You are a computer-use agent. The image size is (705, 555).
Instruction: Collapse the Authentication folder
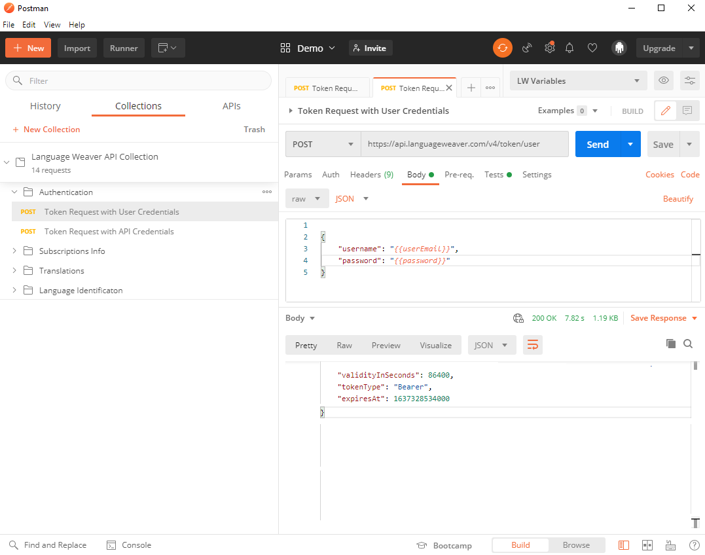click(14, 192)
